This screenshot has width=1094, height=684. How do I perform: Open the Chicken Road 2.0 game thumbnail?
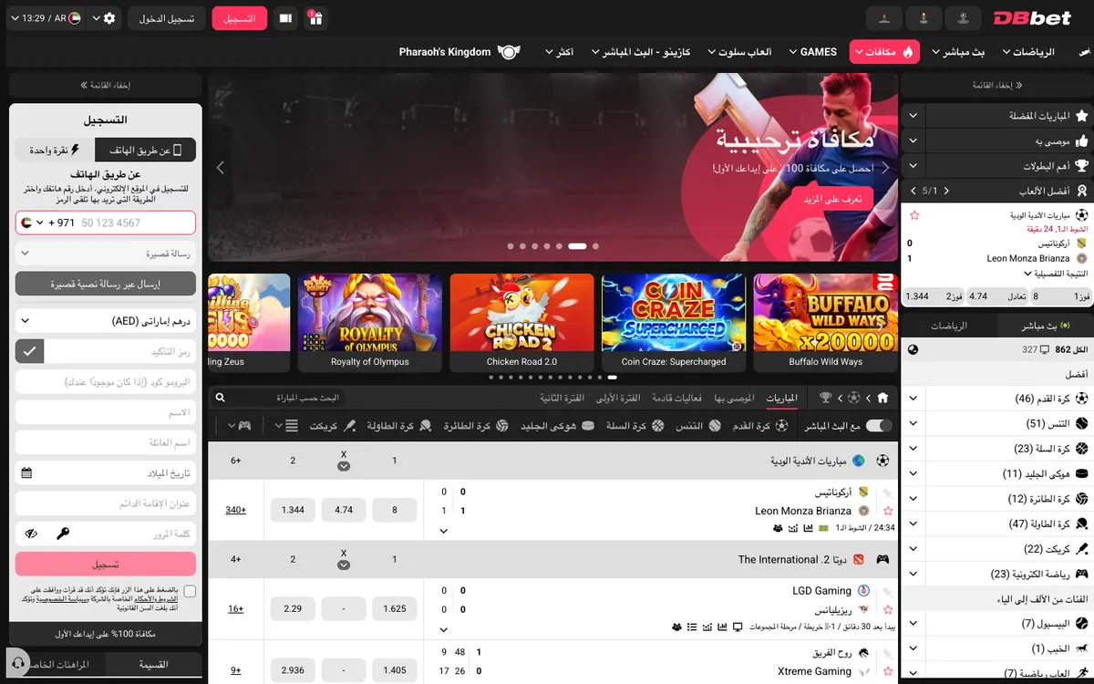(x=521, y=323)
